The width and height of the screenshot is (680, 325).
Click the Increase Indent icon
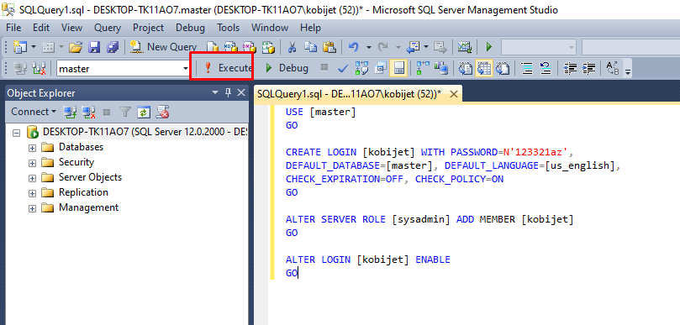(588, 68)
